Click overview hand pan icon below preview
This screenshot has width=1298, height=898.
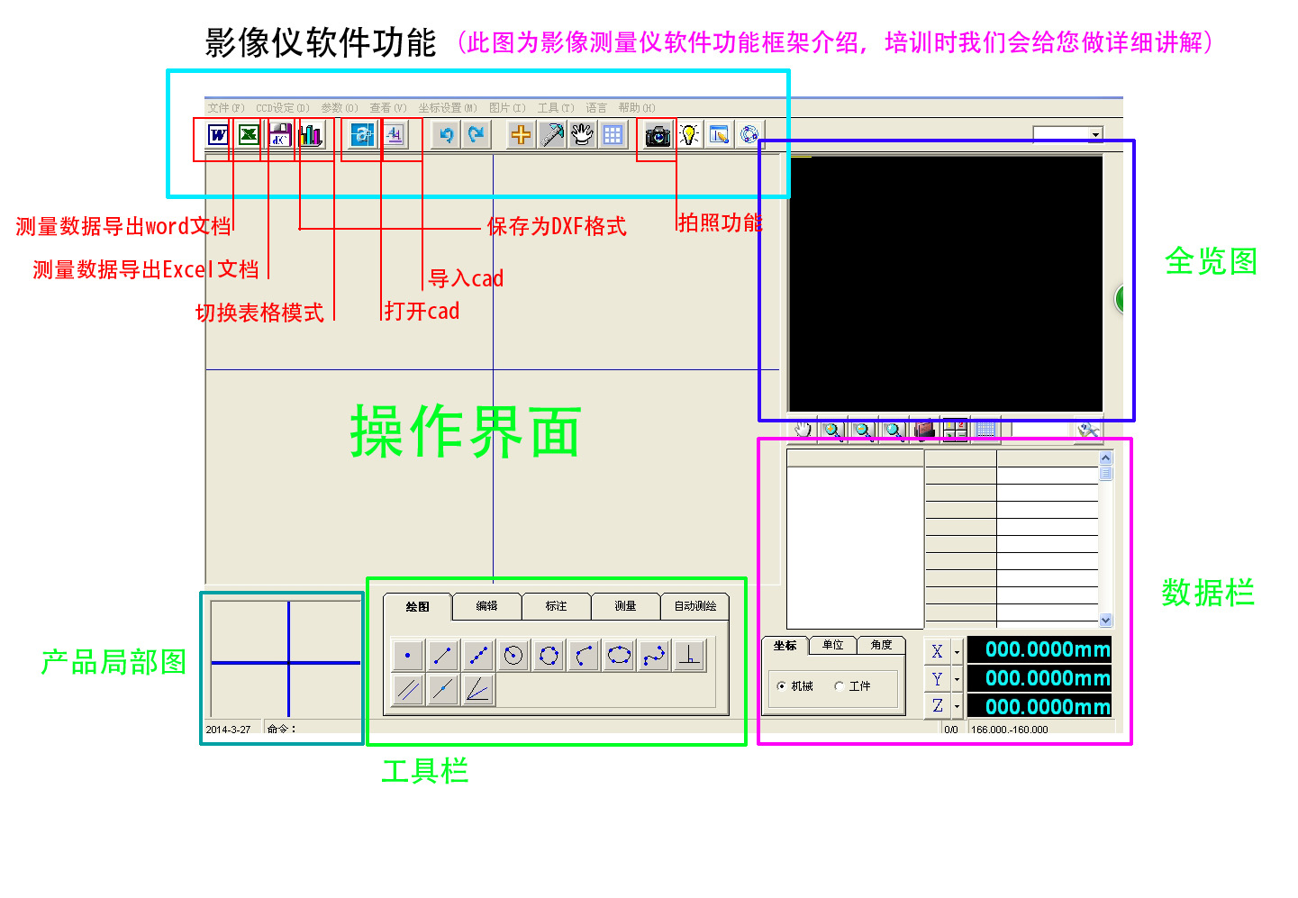(x=803, y=430)
